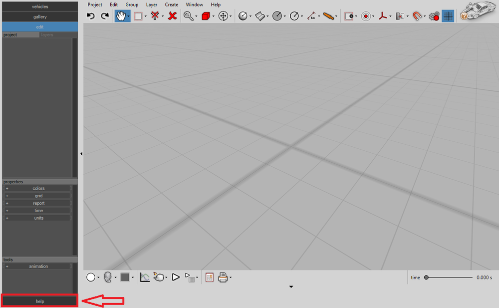Open the report document icon
Screen dimensions: 499x308
210,278
